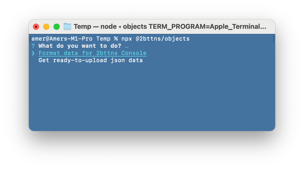Click the 'npx @2bttns/objects' command text

156,39
